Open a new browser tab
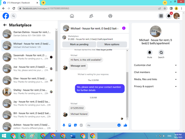 [43, 3]
